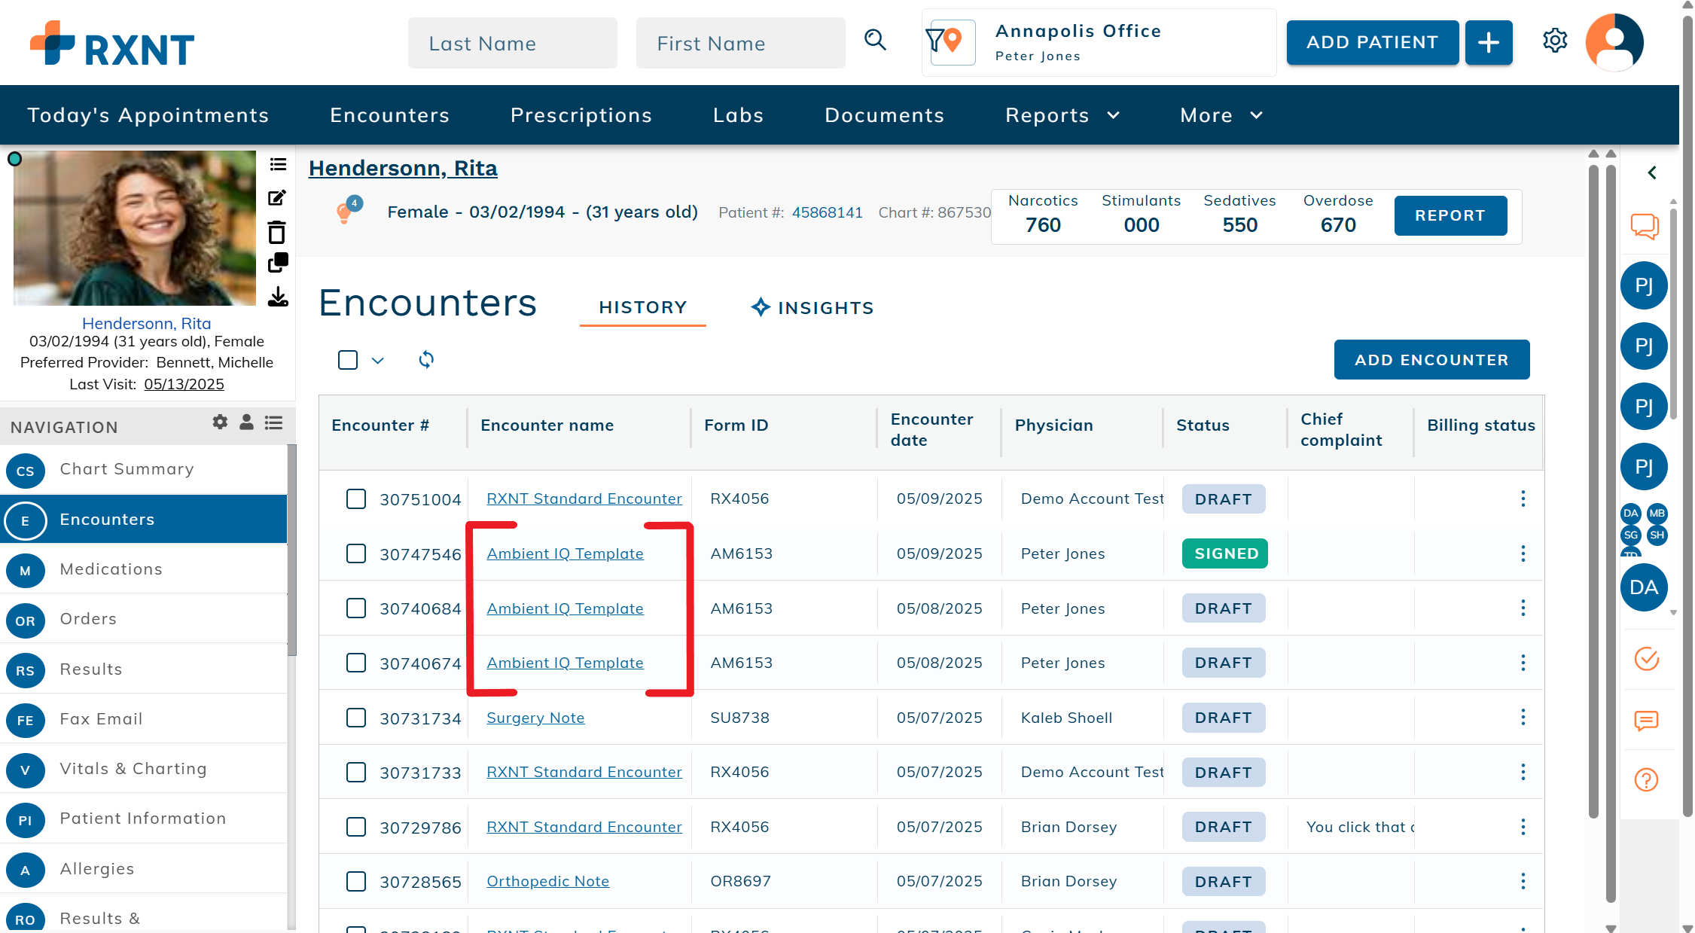Open the settings gear in header

1555,41
